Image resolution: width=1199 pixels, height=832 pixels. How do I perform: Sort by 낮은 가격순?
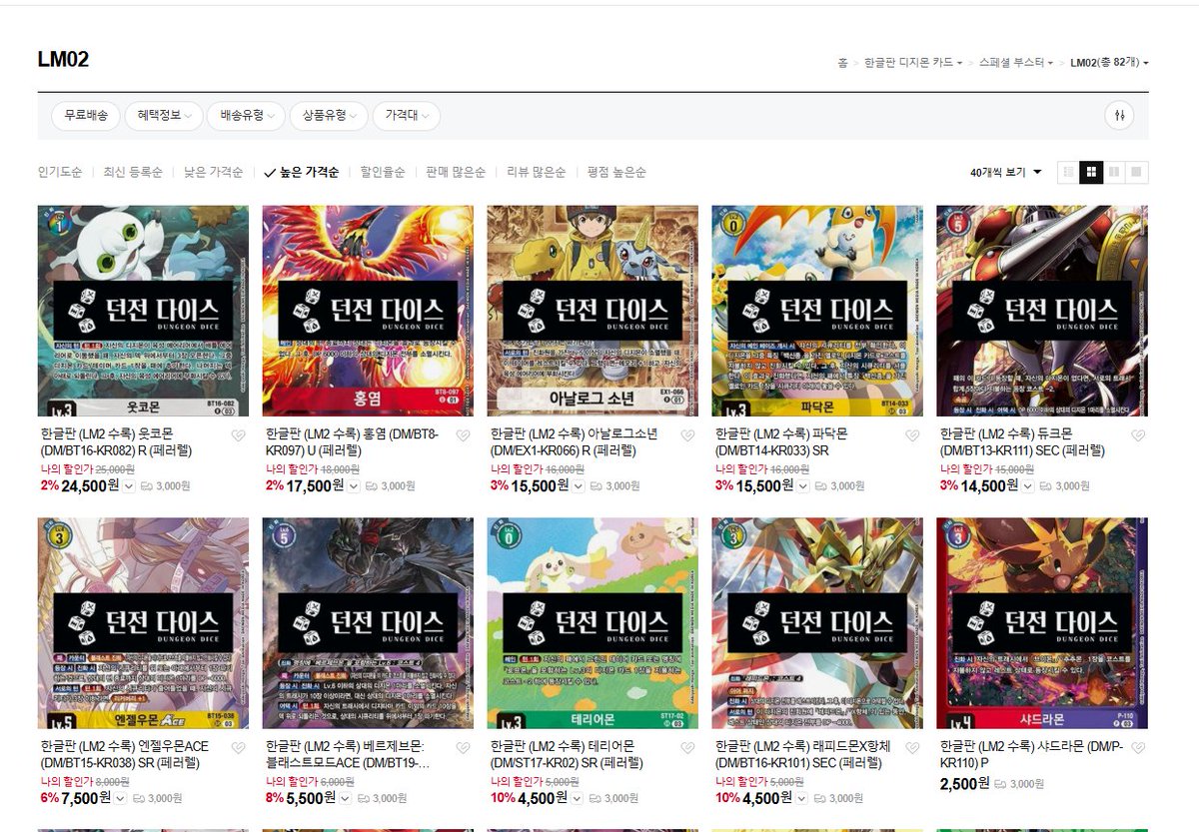coord(213,172)
